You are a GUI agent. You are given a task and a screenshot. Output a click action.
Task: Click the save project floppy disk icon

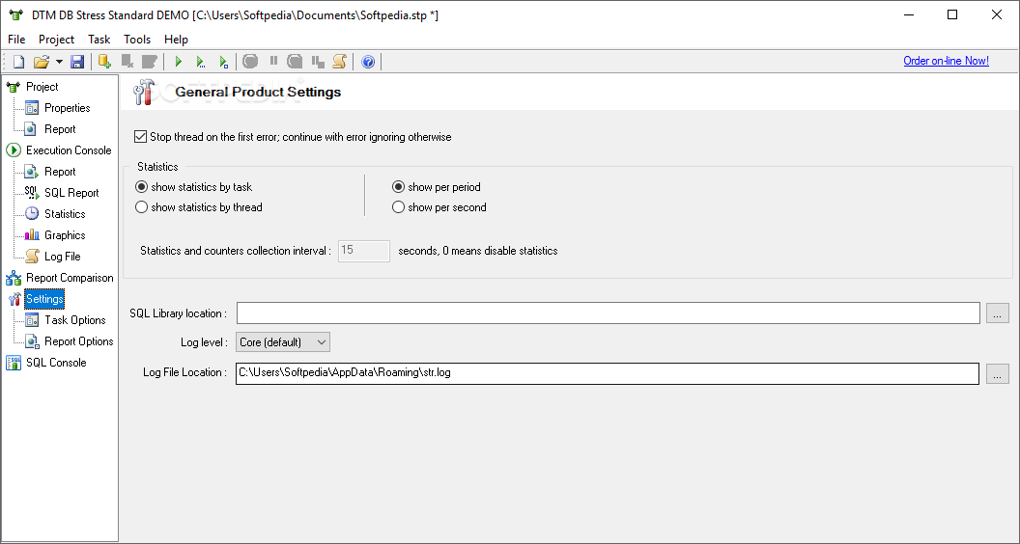pos(77,62)
